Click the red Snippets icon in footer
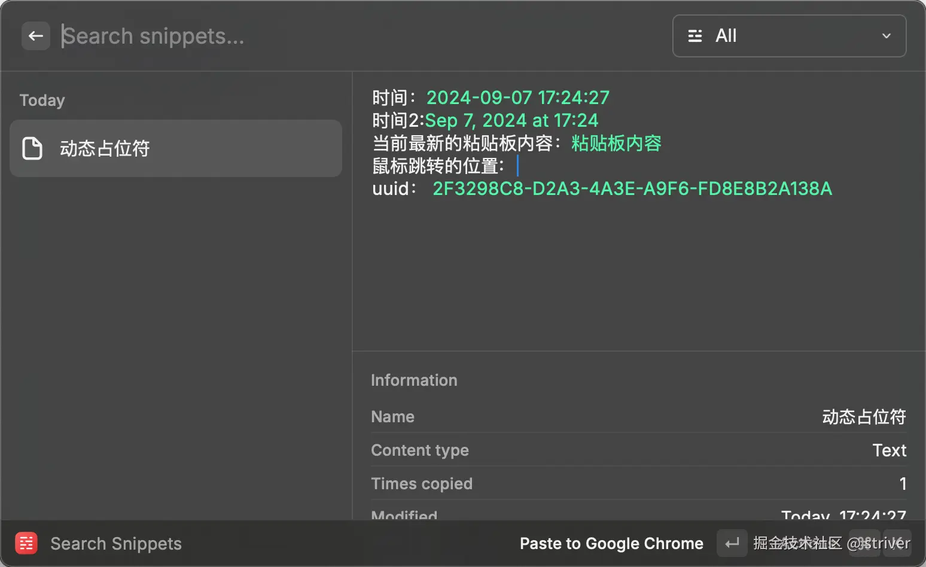This screenshot has width=926, height=567. (x=26, y=543)
